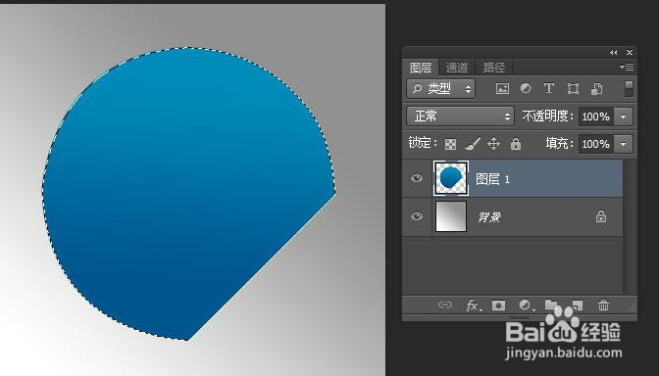Image resolution: width=659 pixels, height=376 pixels.
Task: Click the 不透明度 label
Action: point(547,117)
